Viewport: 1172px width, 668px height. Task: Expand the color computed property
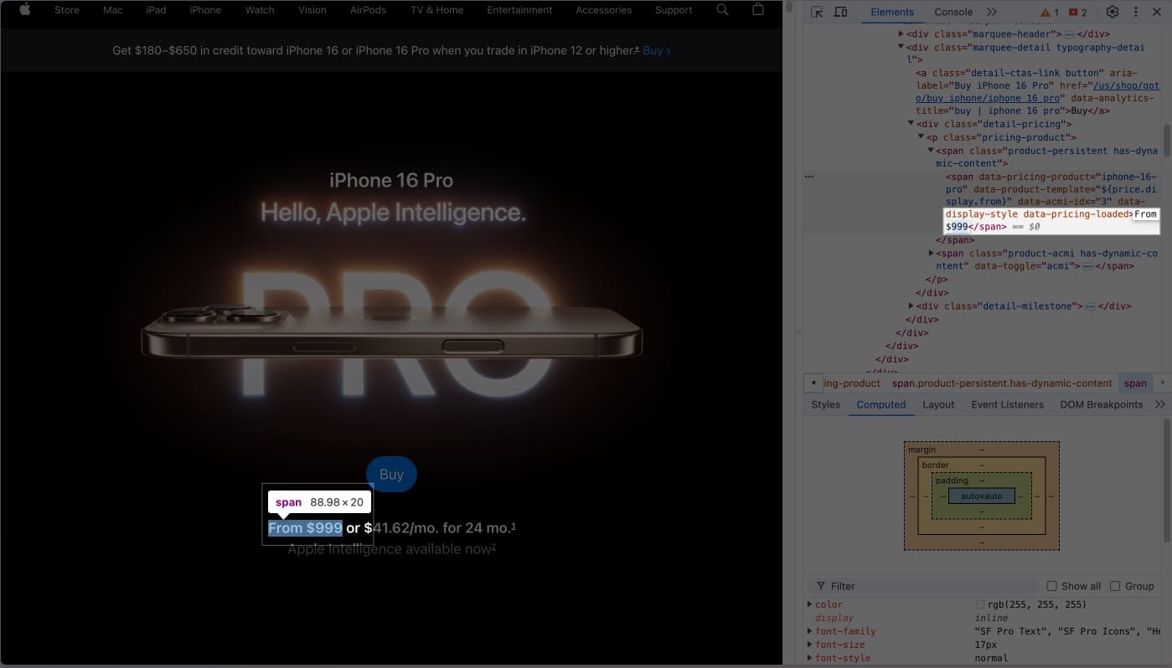click(809, 604)
